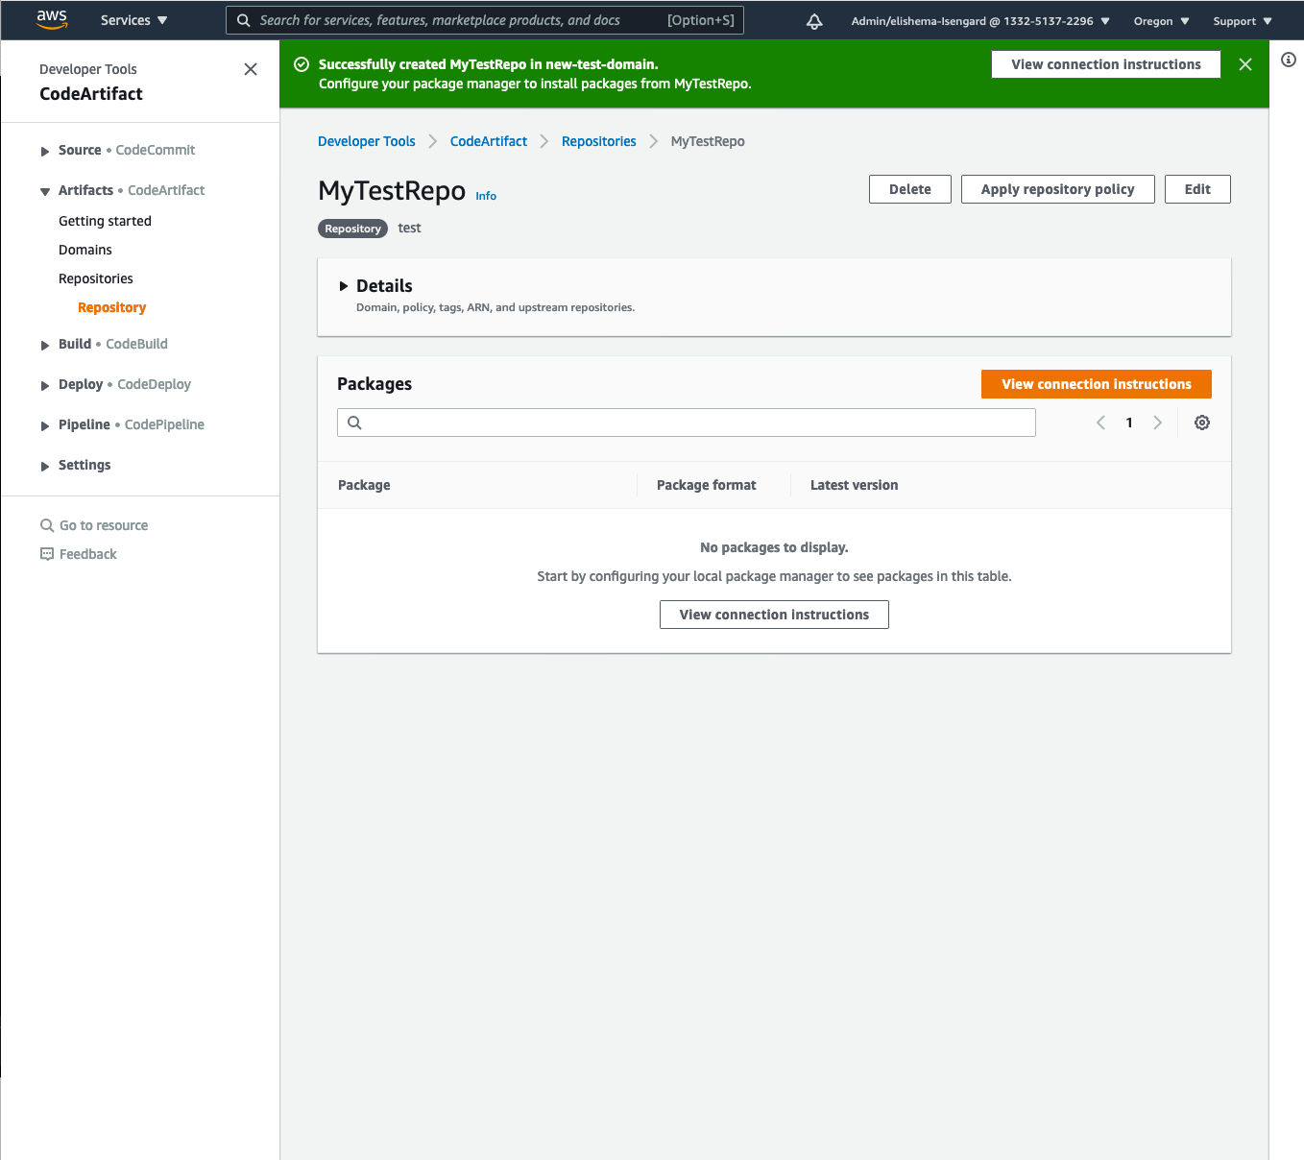Click the Info link beside MyTestRepo
This screenshot has height=1160, width=1304.
coord(486,196)
